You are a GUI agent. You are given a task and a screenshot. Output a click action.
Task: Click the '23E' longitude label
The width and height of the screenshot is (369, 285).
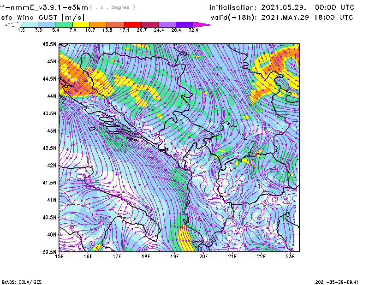(x=290, y=256)
